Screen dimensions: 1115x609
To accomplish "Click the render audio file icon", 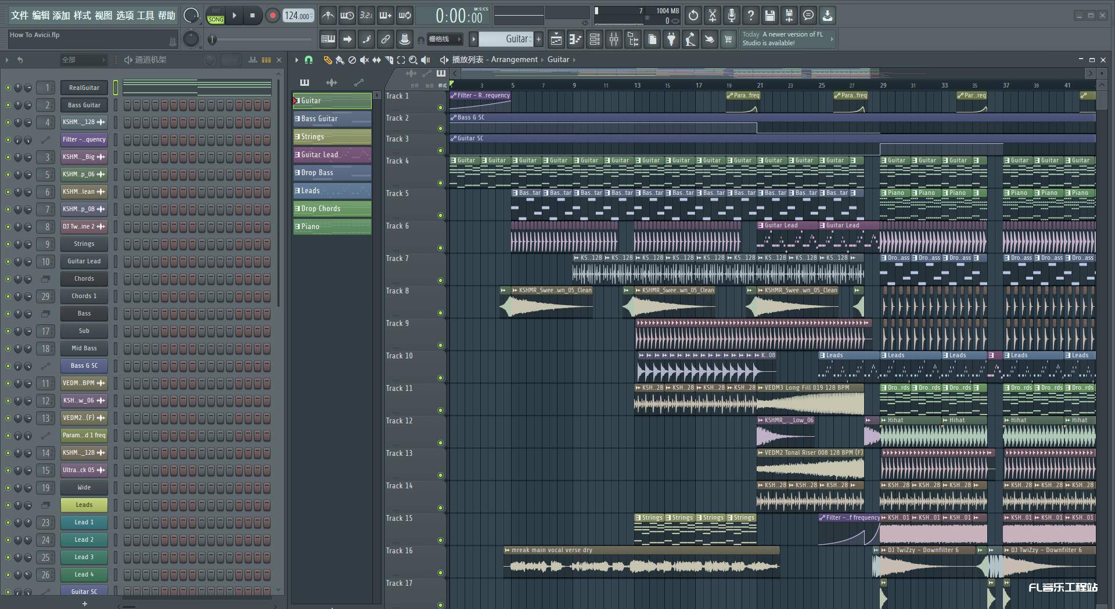I will click(789, 16).
